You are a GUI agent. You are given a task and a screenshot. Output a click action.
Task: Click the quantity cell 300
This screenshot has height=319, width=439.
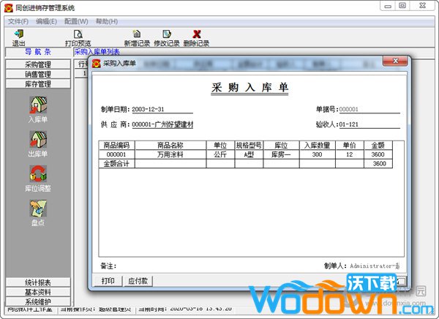pyautogui.click(x=318, y=154)
